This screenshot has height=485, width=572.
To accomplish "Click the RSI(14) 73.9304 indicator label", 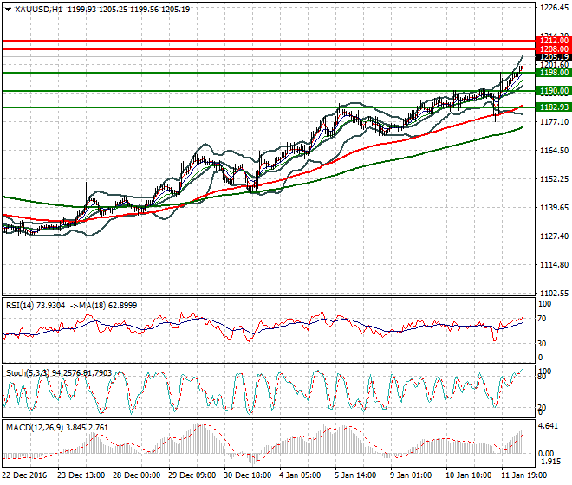I will 36,306.
